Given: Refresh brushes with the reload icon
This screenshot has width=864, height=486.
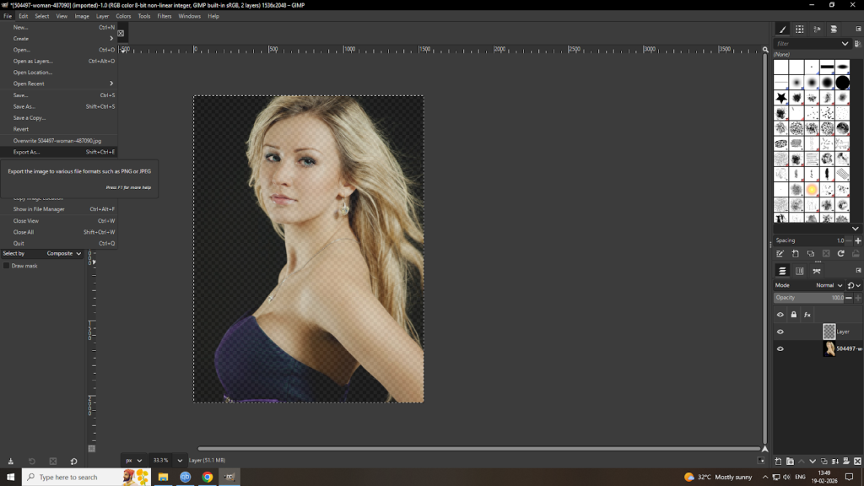Looking at the screenshot, I should click(x=840, y=253).
